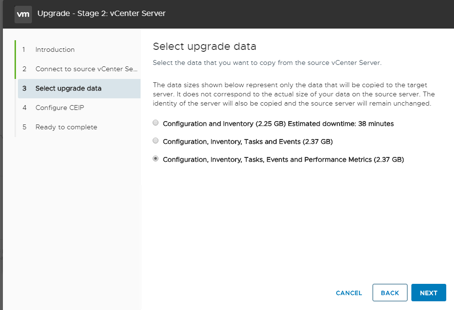Screen dimensions: 454x310
Task: Click step number 5 in the sidebar
Action: point(24,127)
